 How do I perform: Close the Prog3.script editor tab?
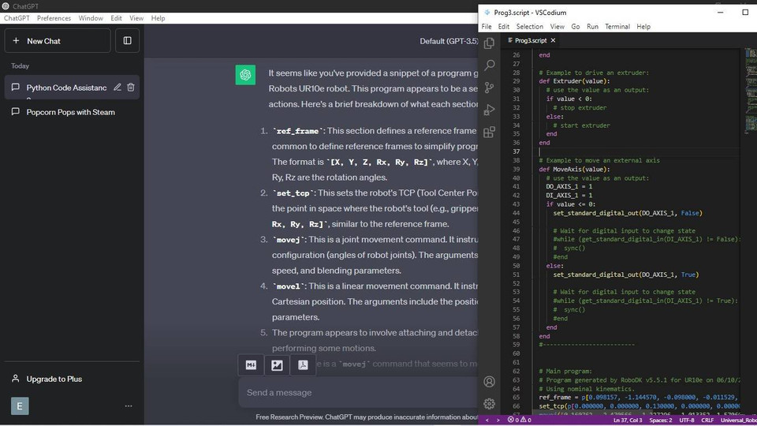[553, 40]
